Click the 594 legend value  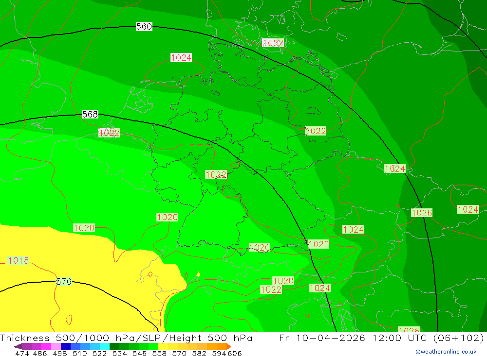[x=219, y=353]
